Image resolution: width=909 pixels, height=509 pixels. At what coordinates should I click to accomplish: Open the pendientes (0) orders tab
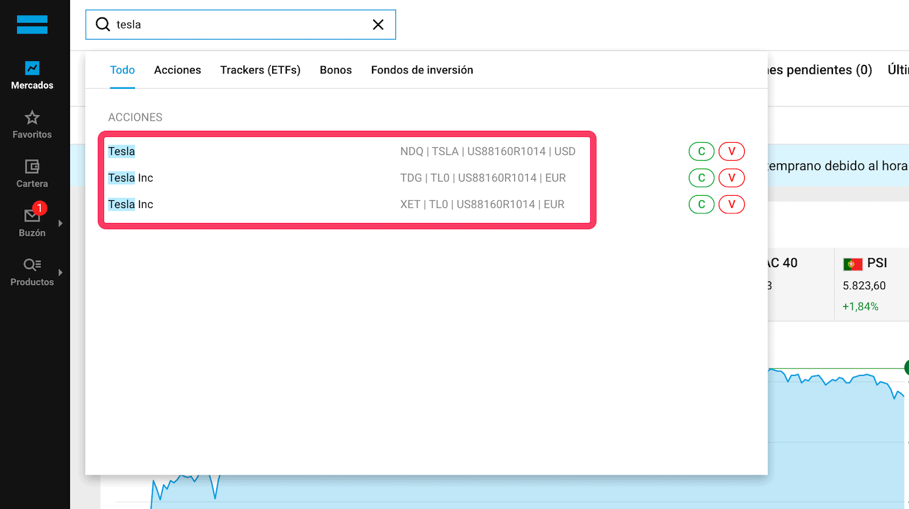pyautogui.click(x=819, y=70)
